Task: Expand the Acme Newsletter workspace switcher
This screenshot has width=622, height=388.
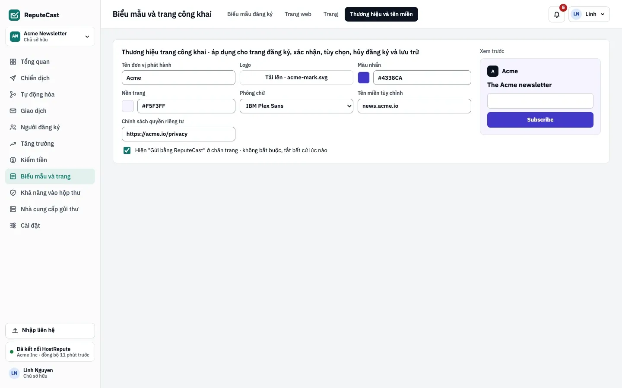Action: click(50, 37)
